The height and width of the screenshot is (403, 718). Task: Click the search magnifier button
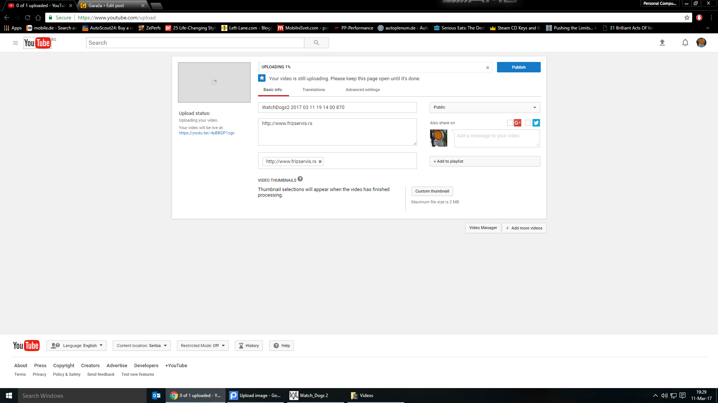pos(316,43)
